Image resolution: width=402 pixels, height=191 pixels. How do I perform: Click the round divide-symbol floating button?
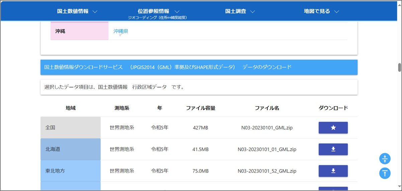[385, 159]
